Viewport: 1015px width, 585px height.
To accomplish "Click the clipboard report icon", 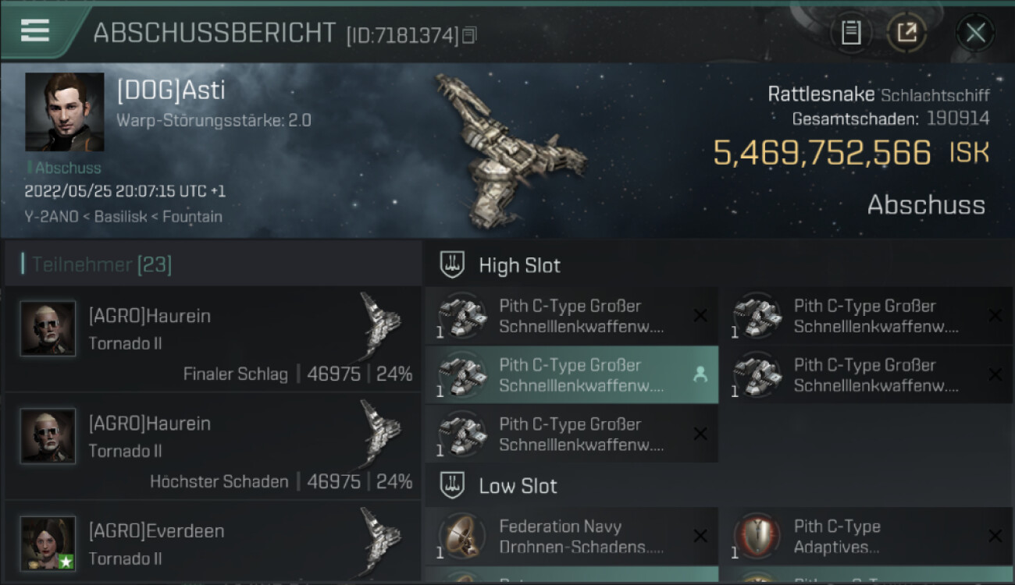I will [x=851, y=33].
